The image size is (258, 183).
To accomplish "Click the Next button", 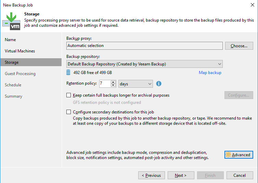I will pos(181,175).
